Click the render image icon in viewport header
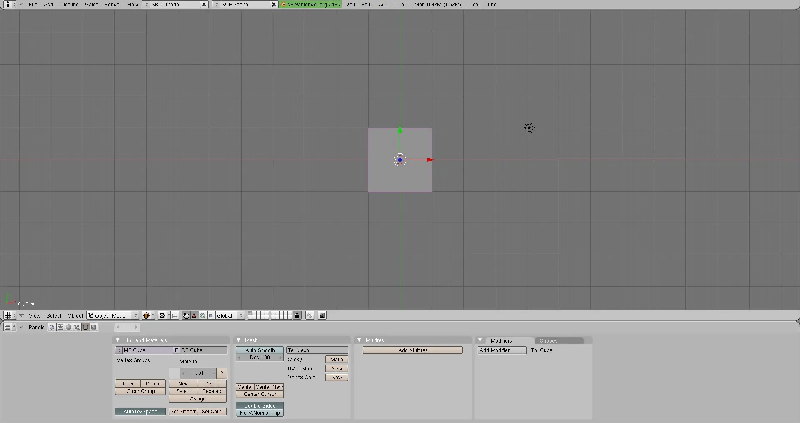Image resolution: width=800 pixels, height=423 pixels. (x=322, y=315)
